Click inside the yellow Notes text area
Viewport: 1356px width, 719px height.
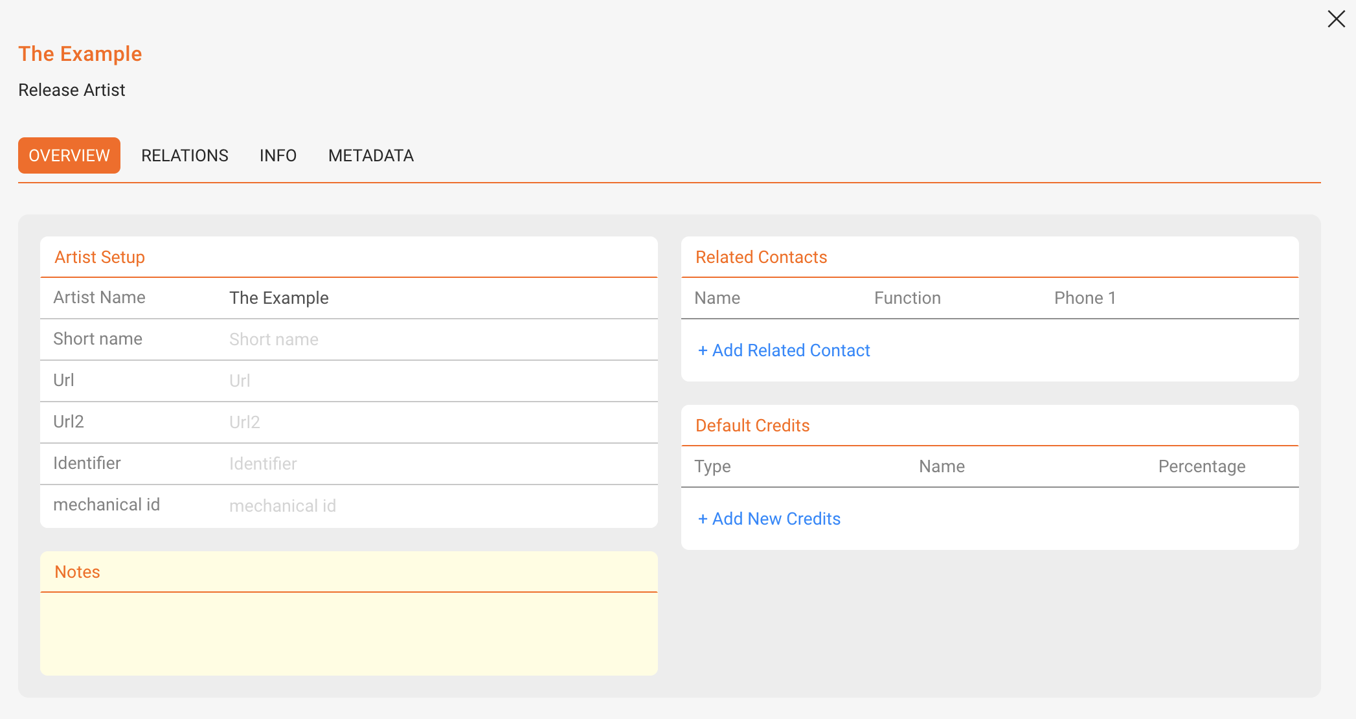[349, 633]
